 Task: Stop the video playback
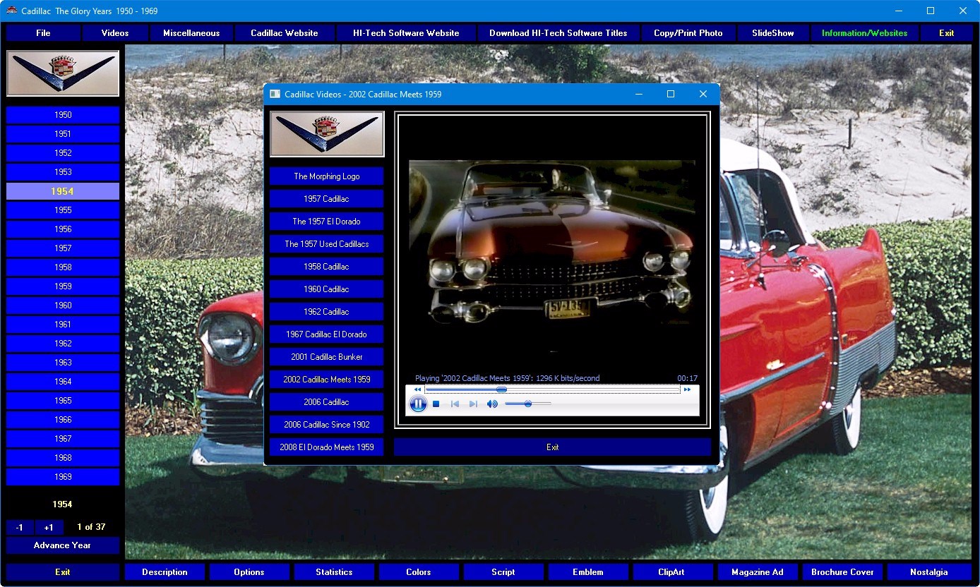click(436, 404)
